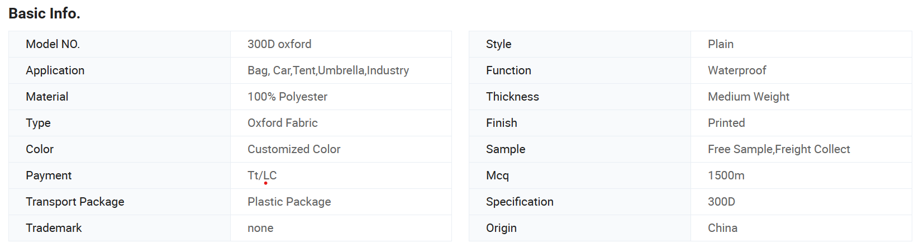Image resolution: width=919 pixels, height=247 pixels.
Task: Click the Basic Info. heading
Action: pos(44,13)
